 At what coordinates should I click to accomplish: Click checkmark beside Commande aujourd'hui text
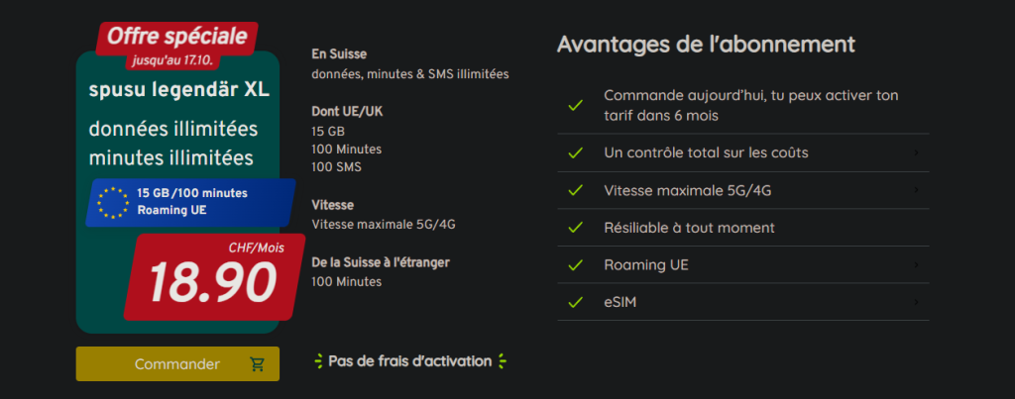pos(575,105)
